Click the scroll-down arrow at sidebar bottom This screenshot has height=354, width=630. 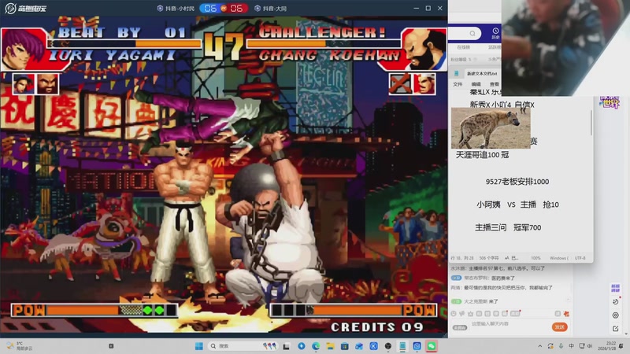click(626, 334)
